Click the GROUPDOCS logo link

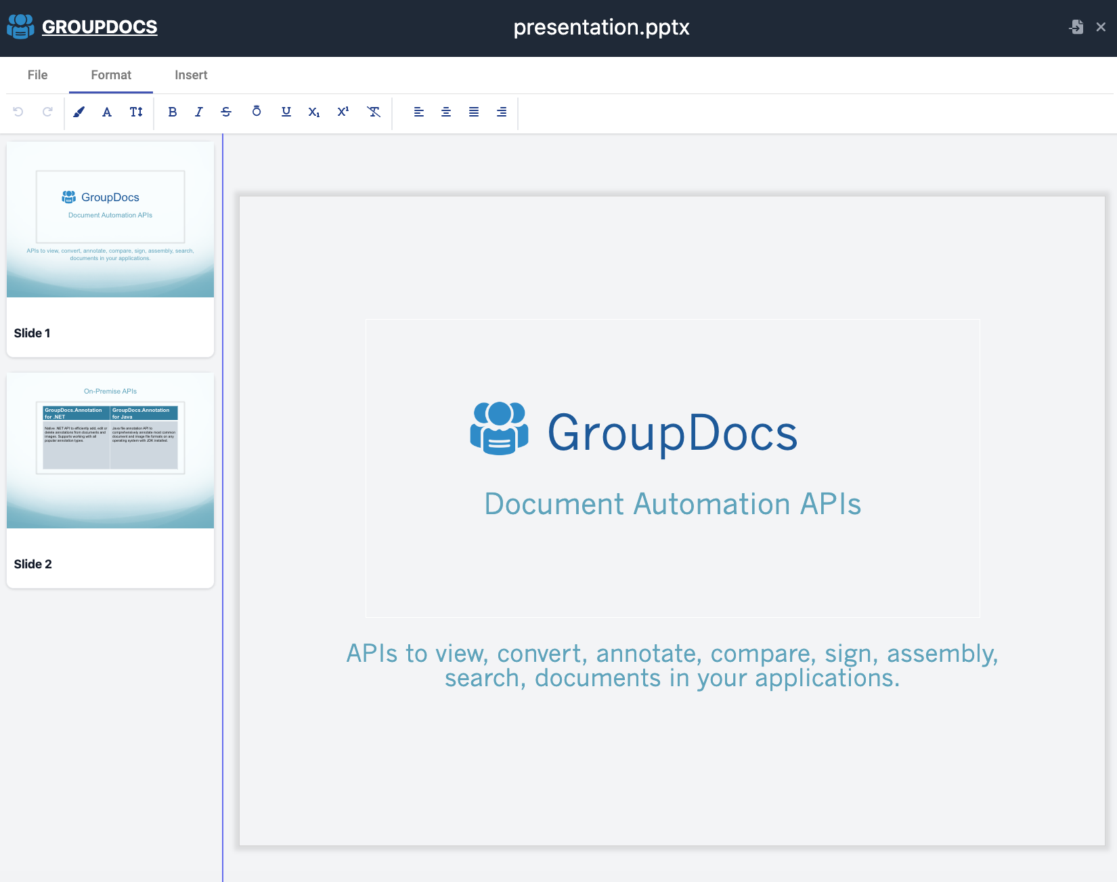[100, 27]
